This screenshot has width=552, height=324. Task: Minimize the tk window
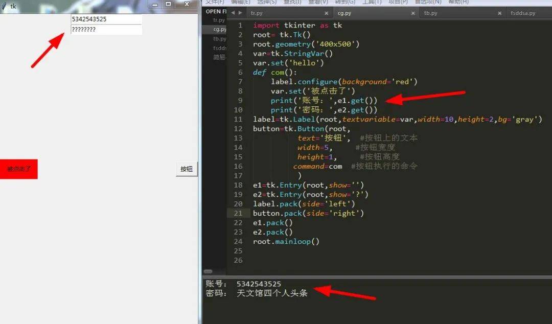[155, 4]
